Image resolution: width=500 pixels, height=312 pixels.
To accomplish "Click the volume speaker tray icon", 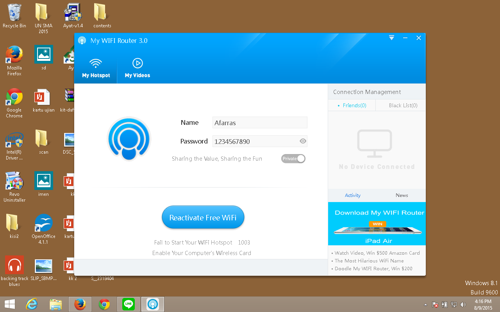I will (463, 305).
